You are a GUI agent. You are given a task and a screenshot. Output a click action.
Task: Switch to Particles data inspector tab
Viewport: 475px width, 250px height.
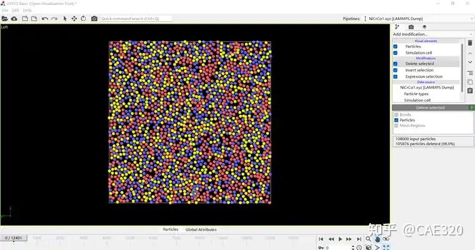tap(171, 229)
